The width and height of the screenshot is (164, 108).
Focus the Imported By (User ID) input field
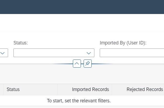[132, 53]
